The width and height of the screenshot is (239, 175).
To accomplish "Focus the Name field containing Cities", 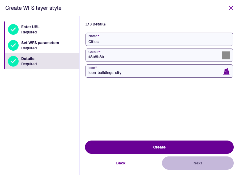I will tap(159, 42).
